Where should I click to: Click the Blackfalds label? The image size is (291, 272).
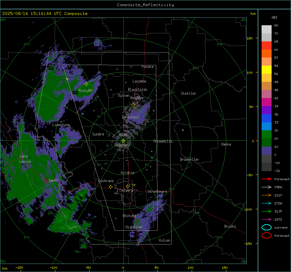tap(137, 90)
